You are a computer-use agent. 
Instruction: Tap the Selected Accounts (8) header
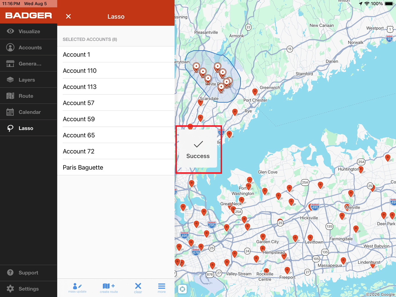(90, 39)
